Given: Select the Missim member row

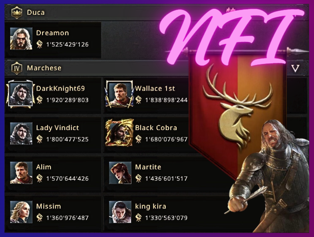Looking at the screenshot, I should (53, 212).
